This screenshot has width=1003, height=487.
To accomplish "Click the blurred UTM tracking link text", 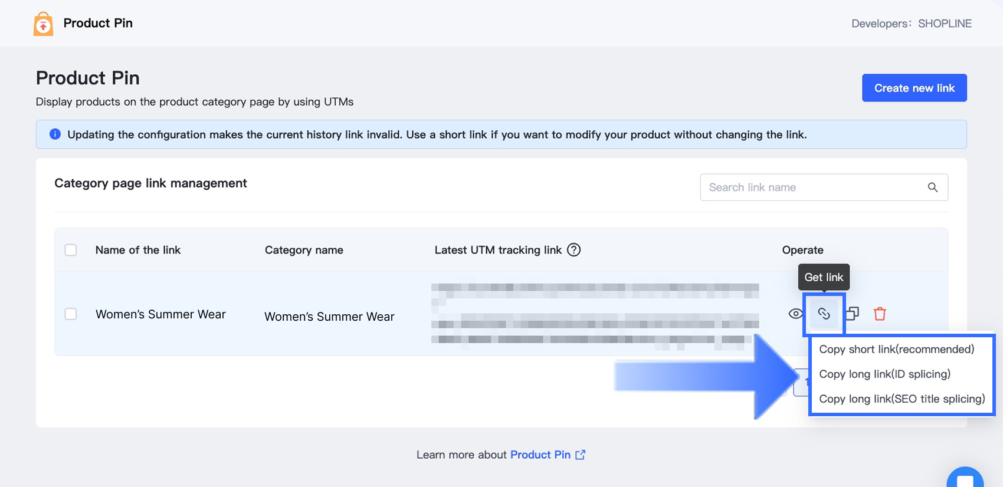I will coord(595,314).
